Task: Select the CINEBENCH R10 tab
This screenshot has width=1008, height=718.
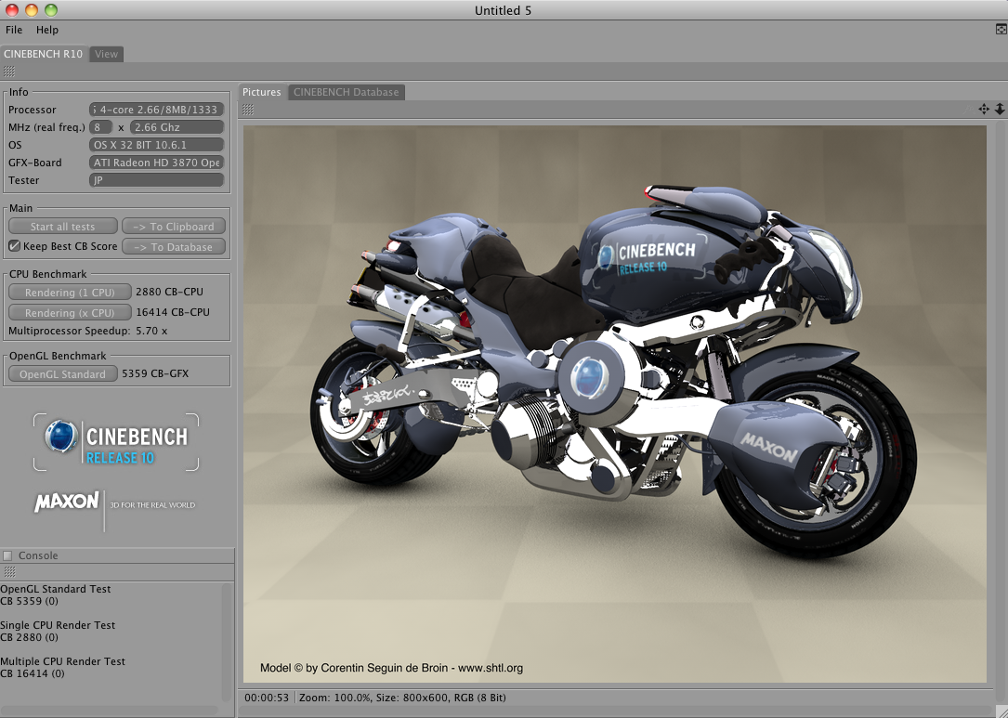Action: (x=43, y=54)
